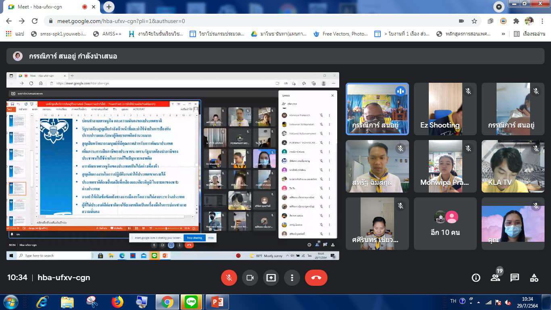Open the chat panel icon
The width and height of the screenshot is (551, 310).
[515, 278]
